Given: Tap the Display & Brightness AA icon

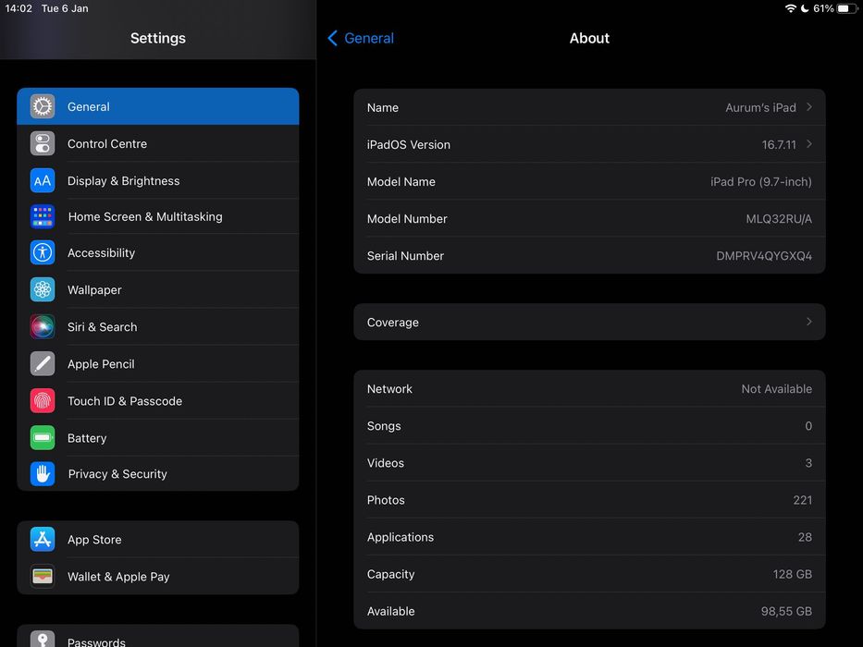Looking at the screenshot, I should coord(43,180).
